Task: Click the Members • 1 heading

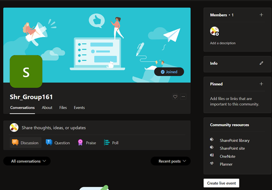Action: pos(222,15)
